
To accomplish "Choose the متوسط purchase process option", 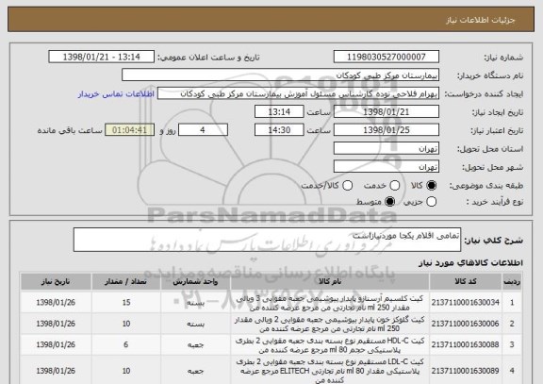I will click(x=390, y=201).
